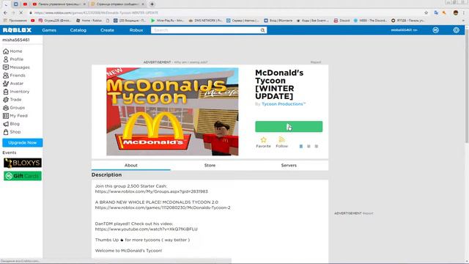Open the Avatar editor from sidebar

click(13, 84)
